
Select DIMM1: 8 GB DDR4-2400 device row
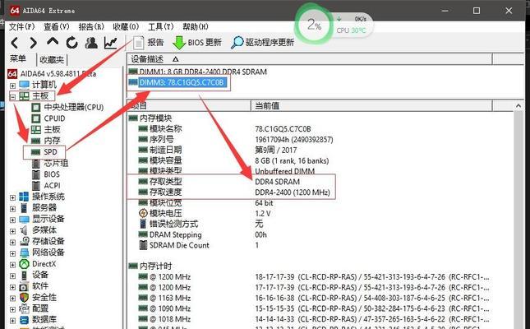tap(203, 72)
